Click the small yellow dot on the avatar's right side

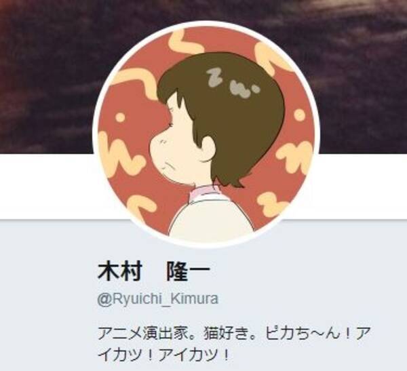299,115
